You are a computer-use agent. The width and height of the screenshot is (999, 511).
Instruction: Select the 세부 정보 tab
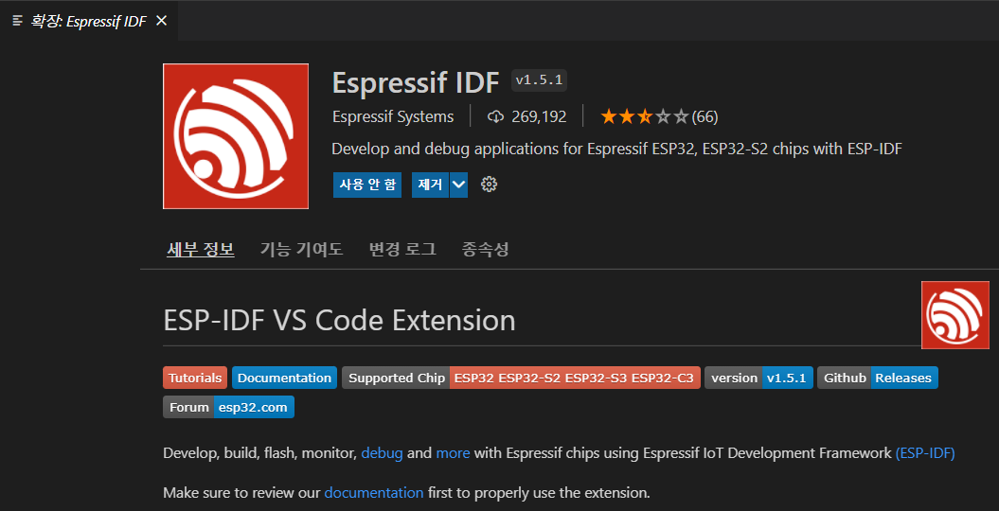[201, 250]
